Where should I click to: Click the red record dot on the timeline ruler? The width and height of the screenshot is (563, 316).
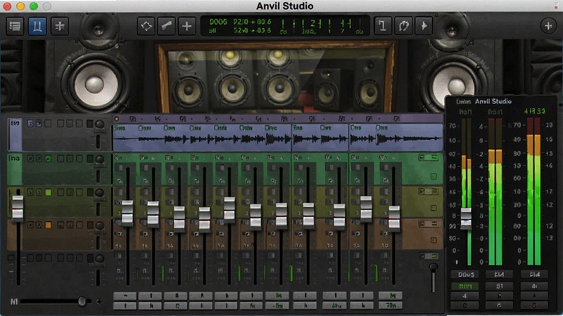click(116, 119)
